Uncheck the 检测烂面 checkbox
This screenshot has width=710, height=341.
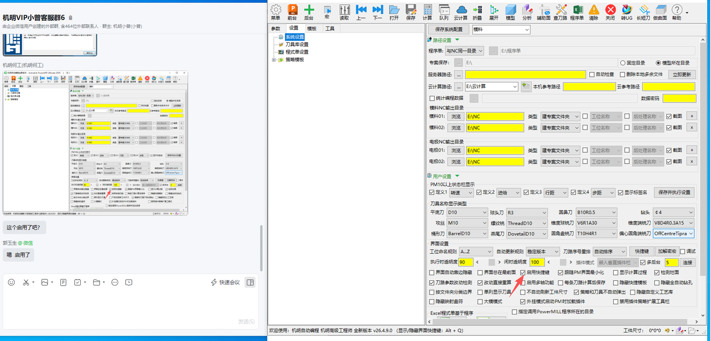[x=657, y=273]
